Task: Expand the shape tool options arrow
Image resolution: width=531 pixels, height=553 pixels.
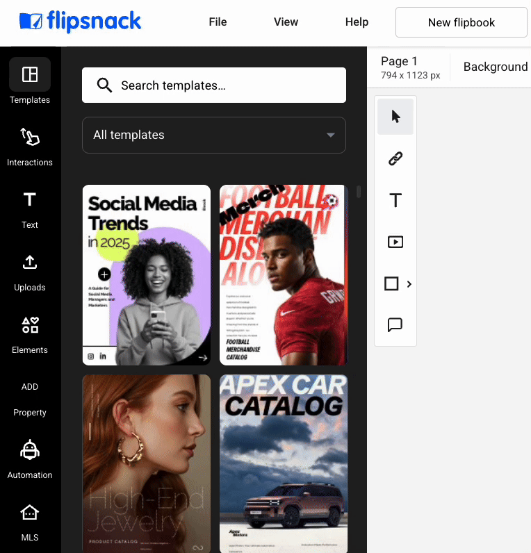Action: coord(409,284)
